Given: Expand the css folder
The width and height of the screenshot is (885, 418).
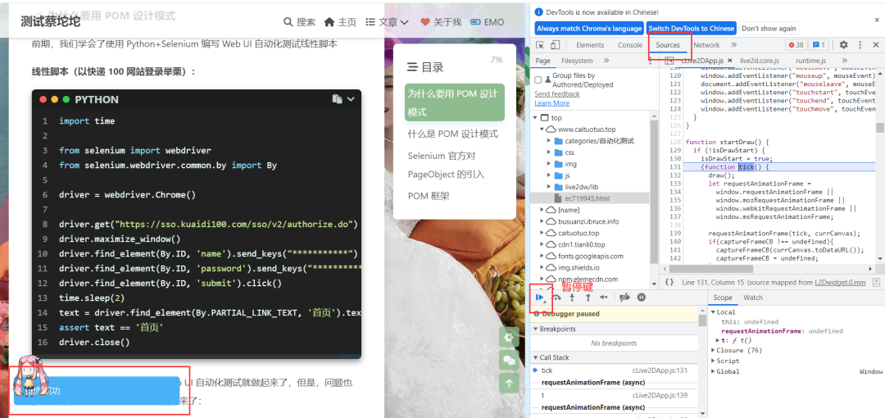Looking at the screenshot, I should (548, 152).
